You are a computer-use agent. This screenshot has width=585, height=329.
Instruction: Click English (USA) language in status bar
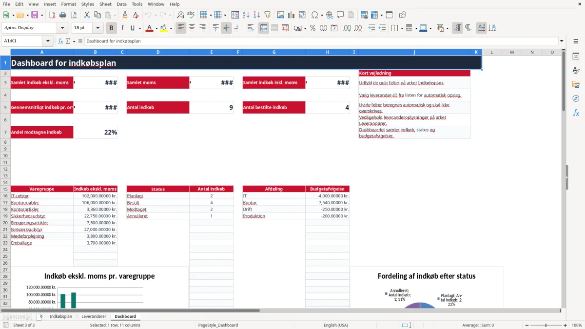(336, 325)
